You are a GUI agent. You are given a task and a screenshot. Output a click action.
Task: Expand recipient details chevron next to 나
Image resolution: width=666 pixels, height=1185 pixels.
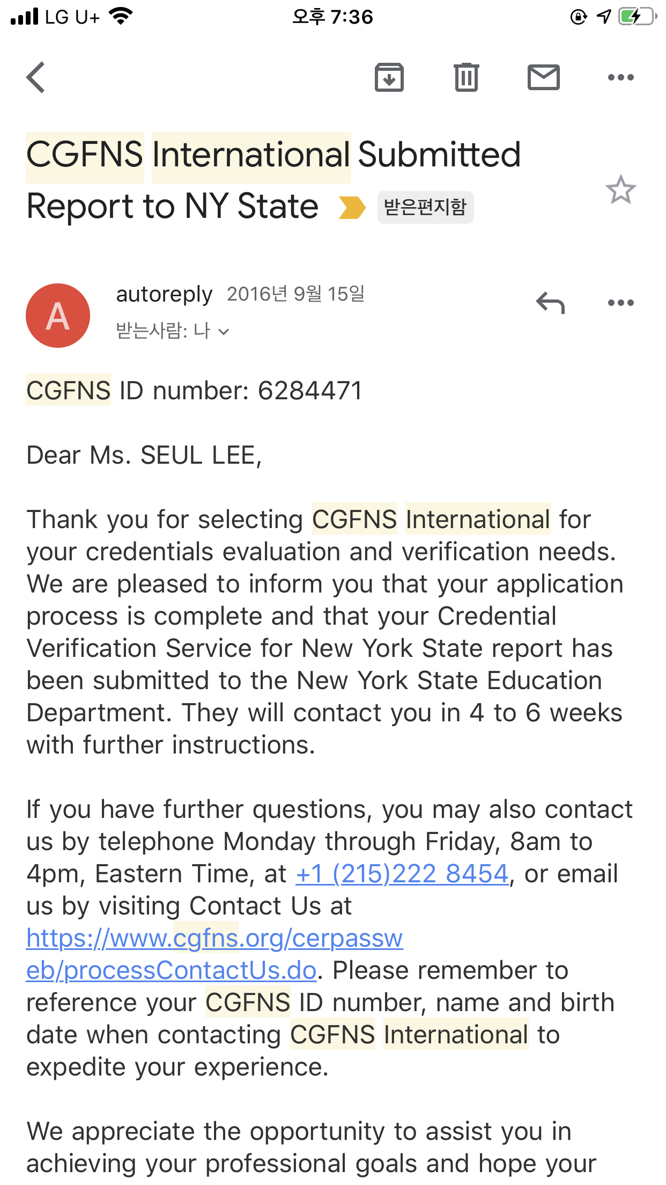click(x=224, y=332)
